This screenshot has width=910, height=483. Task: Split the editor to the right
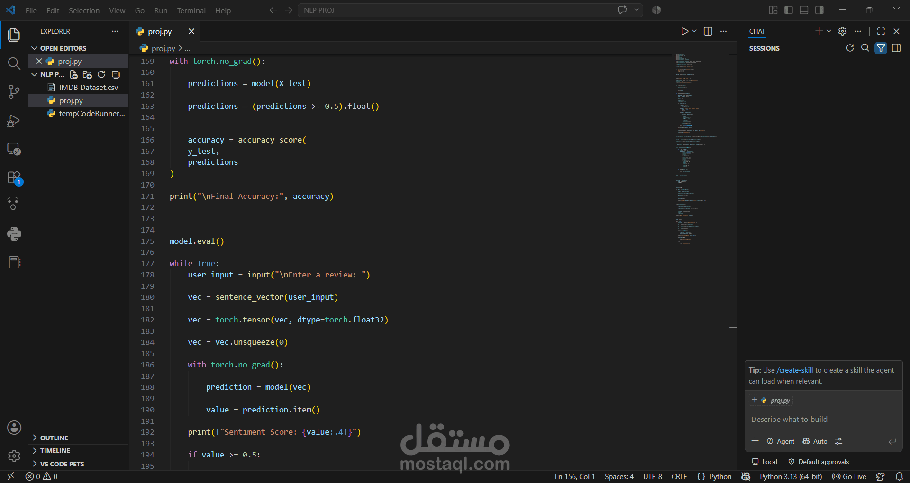point(708,31)
